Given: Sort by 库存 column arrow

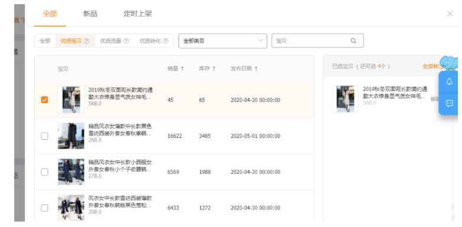Looking at the screenshot, I should [214, 69].
